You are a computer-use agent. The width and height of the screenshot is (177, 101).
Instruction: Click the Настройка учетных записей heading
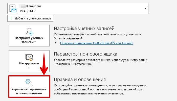click(x=84, y=28)
